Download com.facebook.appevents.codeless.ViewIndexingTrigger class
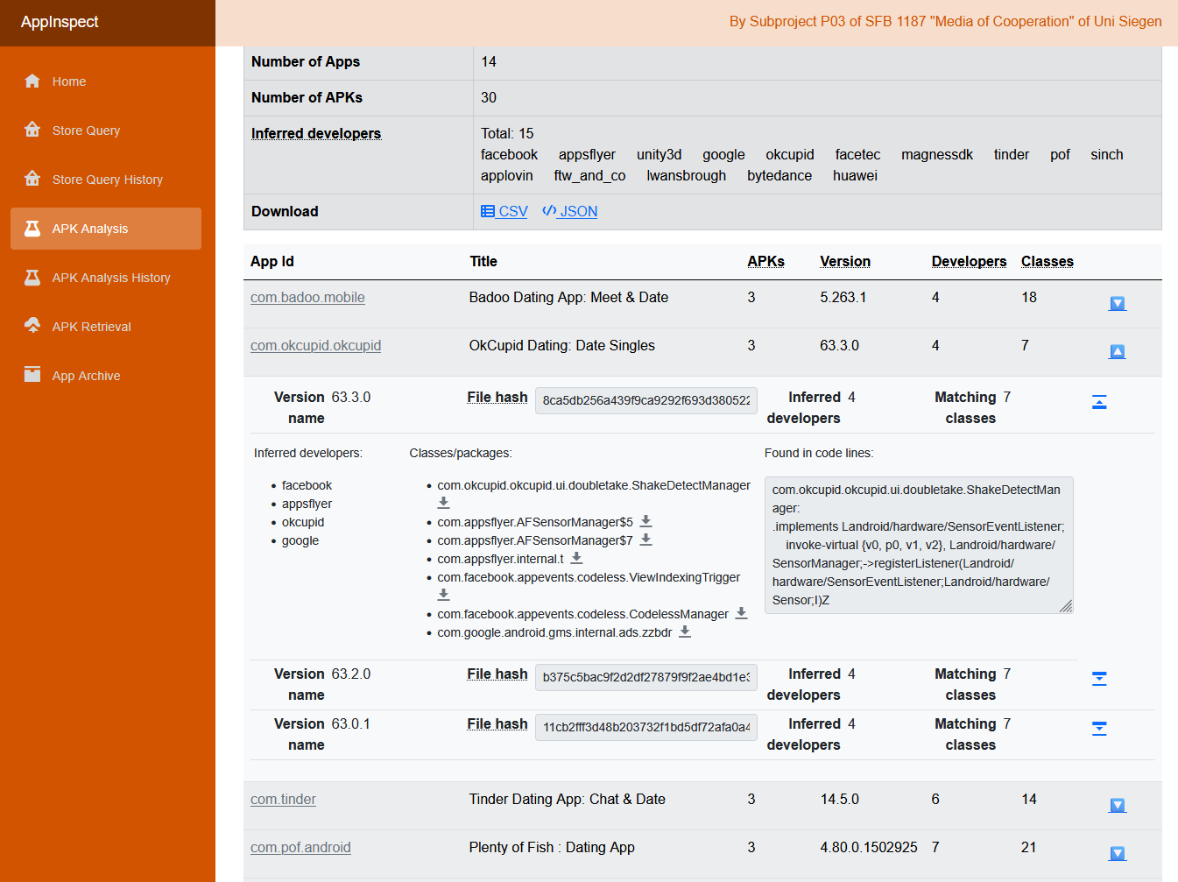The image size is (1178, 882). tap(443, 595)
